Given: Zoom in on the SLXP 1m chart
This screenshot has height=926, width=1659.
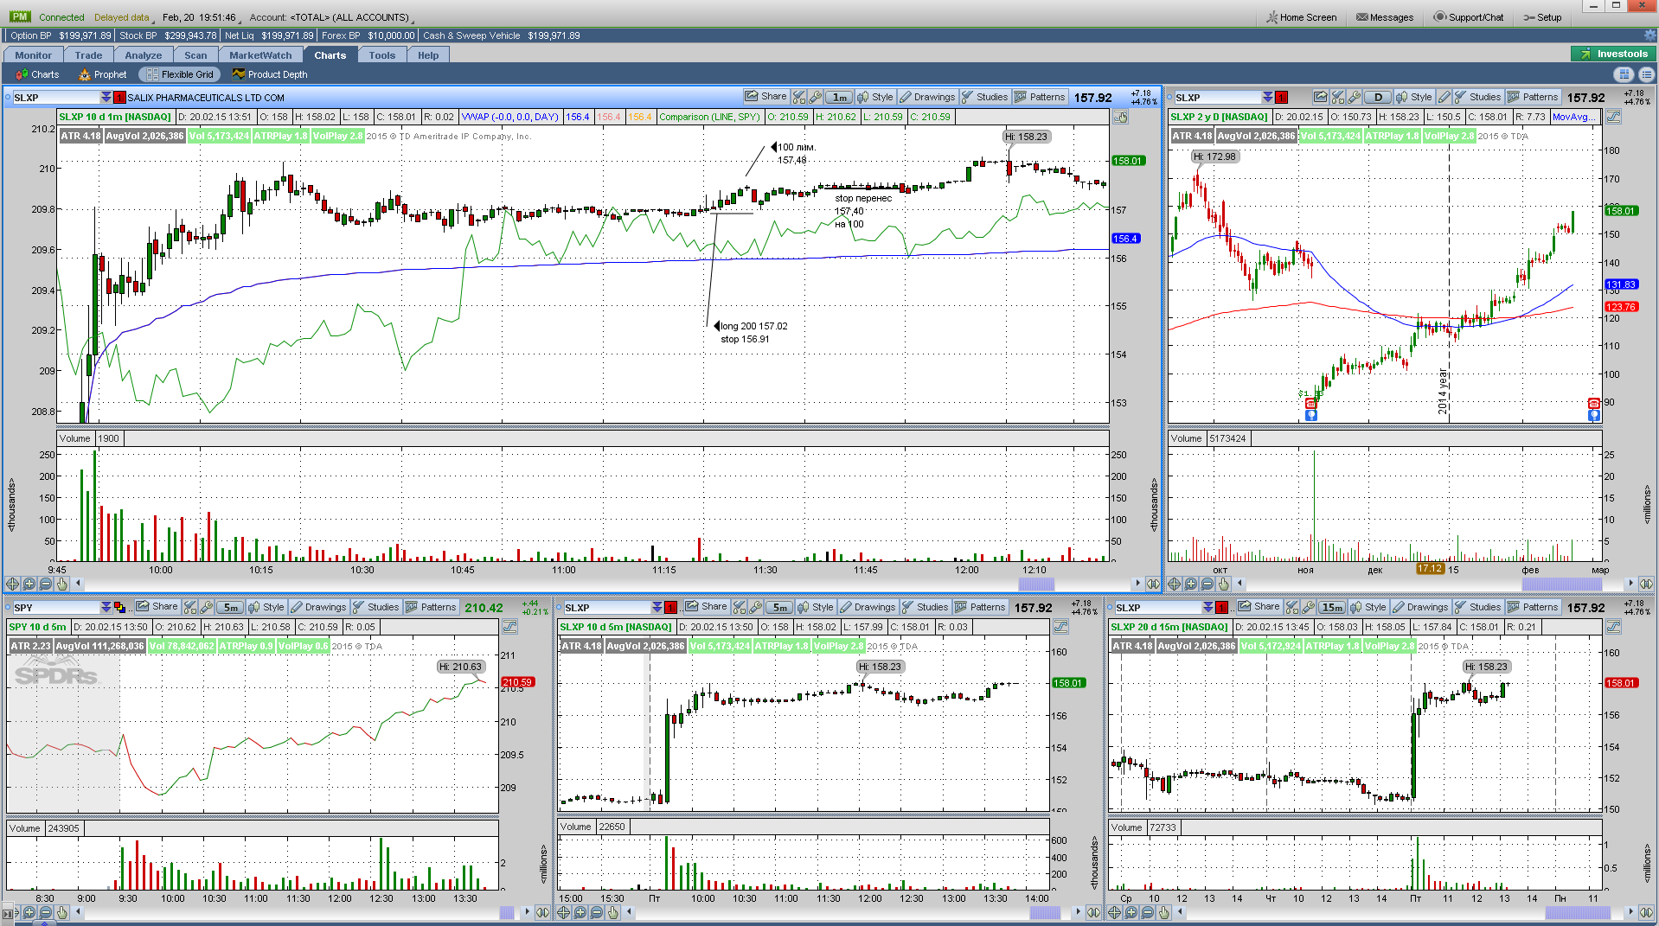Looking at the screenshot, I should click(29, 584).
